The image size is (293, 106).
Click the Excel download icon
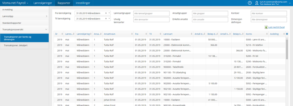pyautogui.click(x=266, y=28)
